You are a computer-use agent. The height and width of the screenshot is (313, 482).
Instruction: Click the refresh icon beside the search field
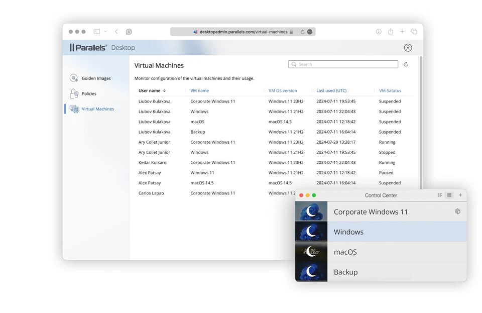405,64
